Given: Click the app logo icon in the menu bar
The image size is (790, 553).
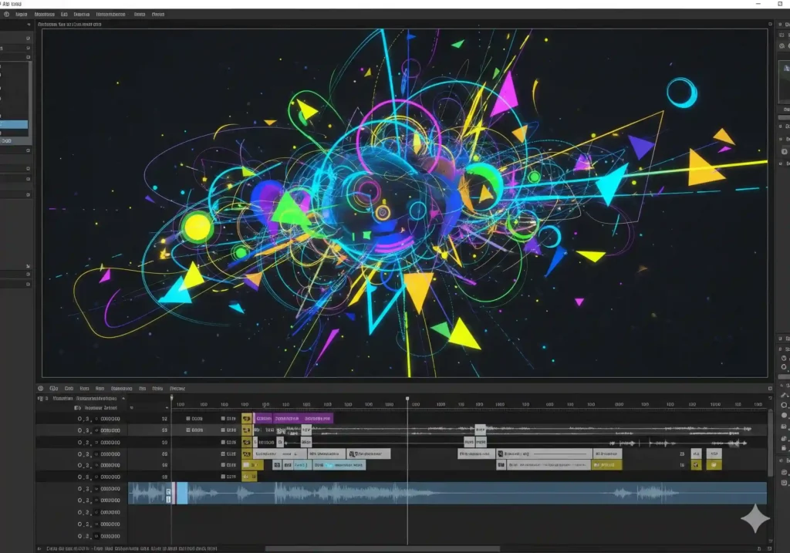Looking at the screenshot, I should click(x=7, y=14).
